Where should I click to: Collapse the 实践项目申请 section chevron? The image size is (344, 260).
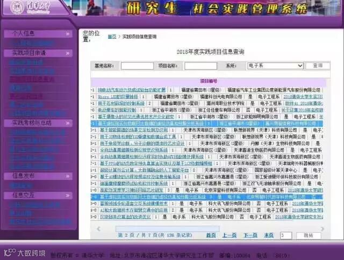pos(67,53)
